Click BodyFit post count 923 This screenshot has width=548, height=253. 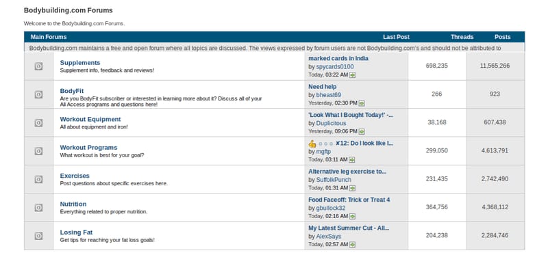[495, 94]
